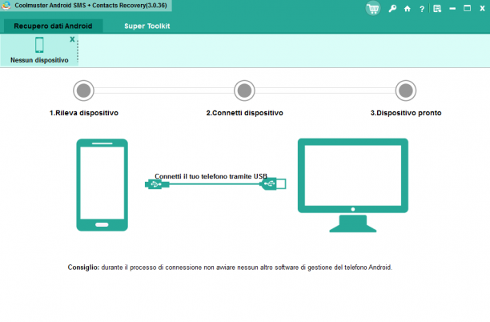Viewport: 490px width, 322px height.
Task: Maximize the Coolmuster window
Action: pyautogui.click(x=468, y=9)
